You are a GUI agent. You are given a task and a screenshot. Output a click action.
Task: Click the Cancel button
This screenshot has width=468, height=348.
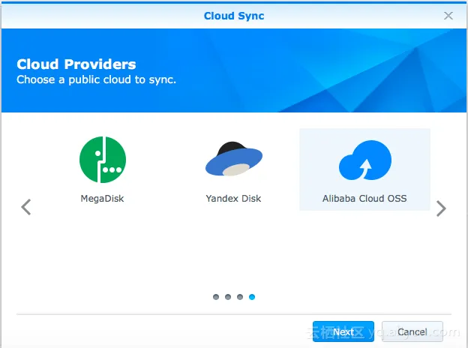tap(412, 331)
